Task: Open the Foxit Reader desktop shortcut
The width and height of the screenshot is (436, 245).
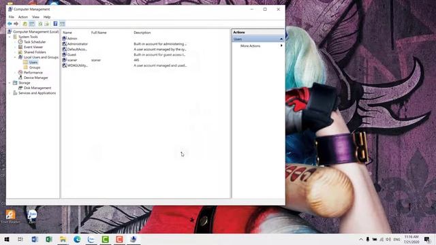Action: pos(11,216)
